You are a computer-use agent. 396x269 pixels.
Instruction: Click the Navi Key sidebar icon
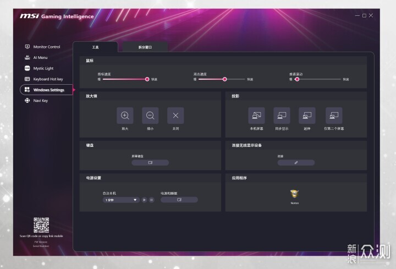point(28,101)
